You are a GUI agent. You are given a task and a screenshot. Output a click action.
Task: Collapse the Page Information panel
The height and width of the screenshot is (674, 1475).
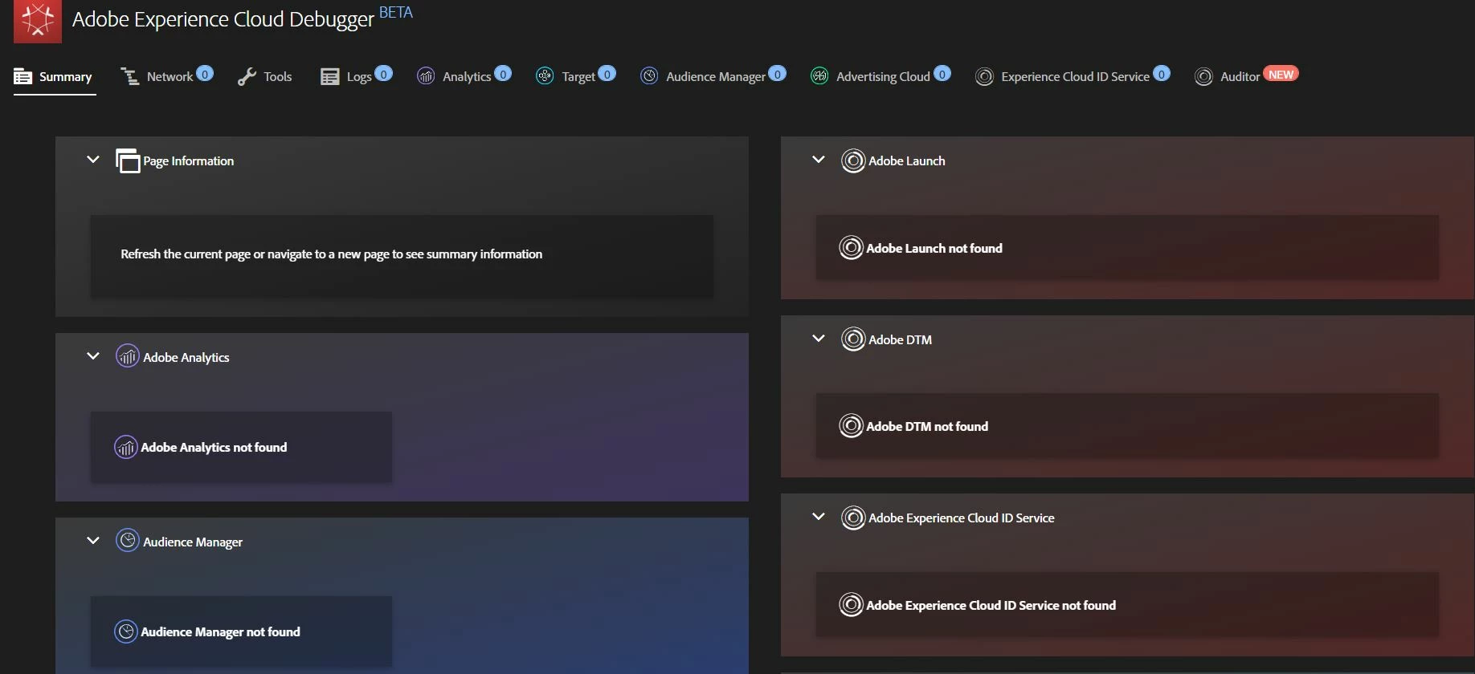[x=93, y=160]
